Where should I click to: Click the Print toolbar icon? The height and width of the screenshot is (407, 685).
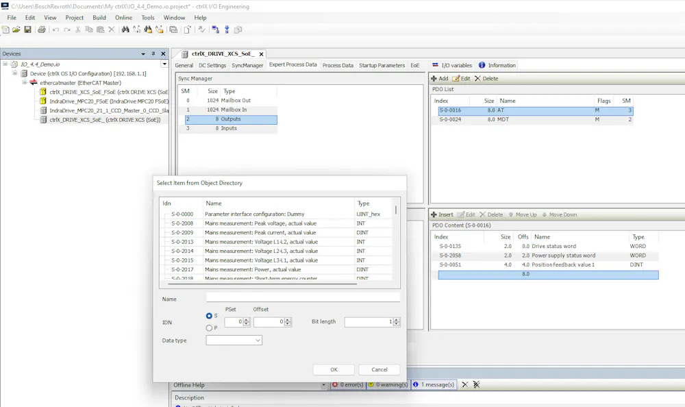click(42, 29)
